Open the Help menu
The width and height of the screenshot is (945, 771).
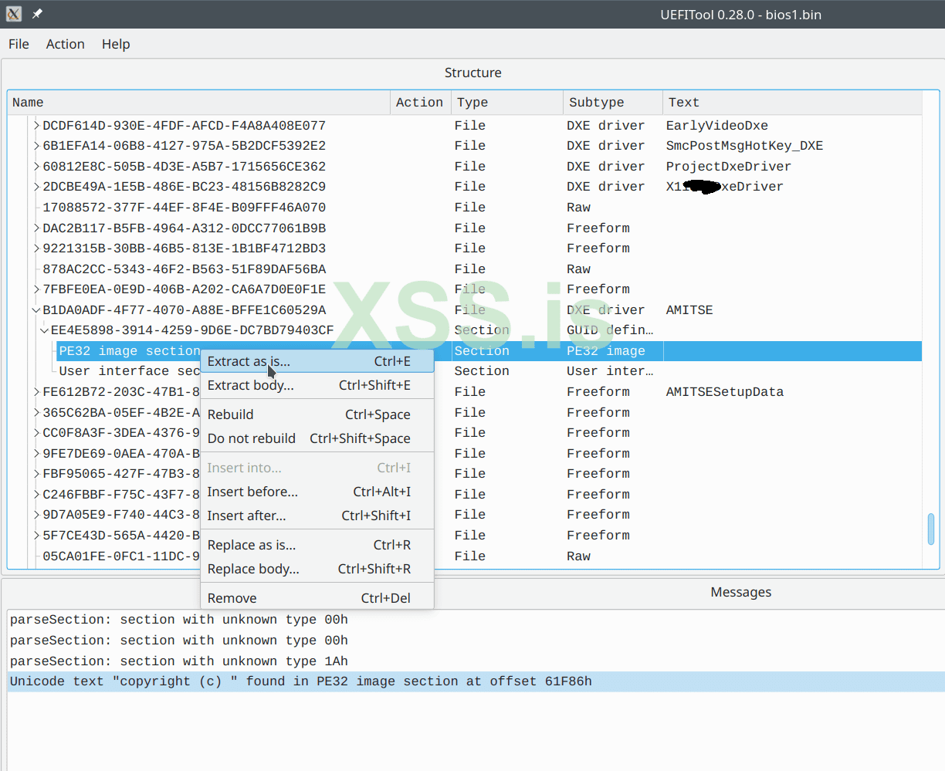point(116,44)
